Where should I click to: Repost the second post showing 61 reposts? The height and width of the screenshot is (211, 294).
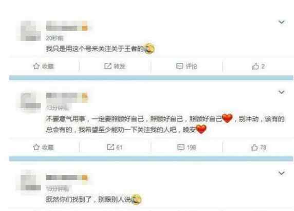(115, 147)
